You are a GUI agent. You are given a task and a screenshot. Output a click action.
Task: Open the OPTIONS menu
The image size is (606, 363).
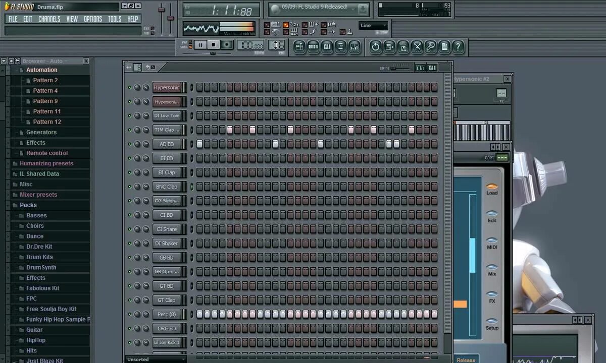93,19
